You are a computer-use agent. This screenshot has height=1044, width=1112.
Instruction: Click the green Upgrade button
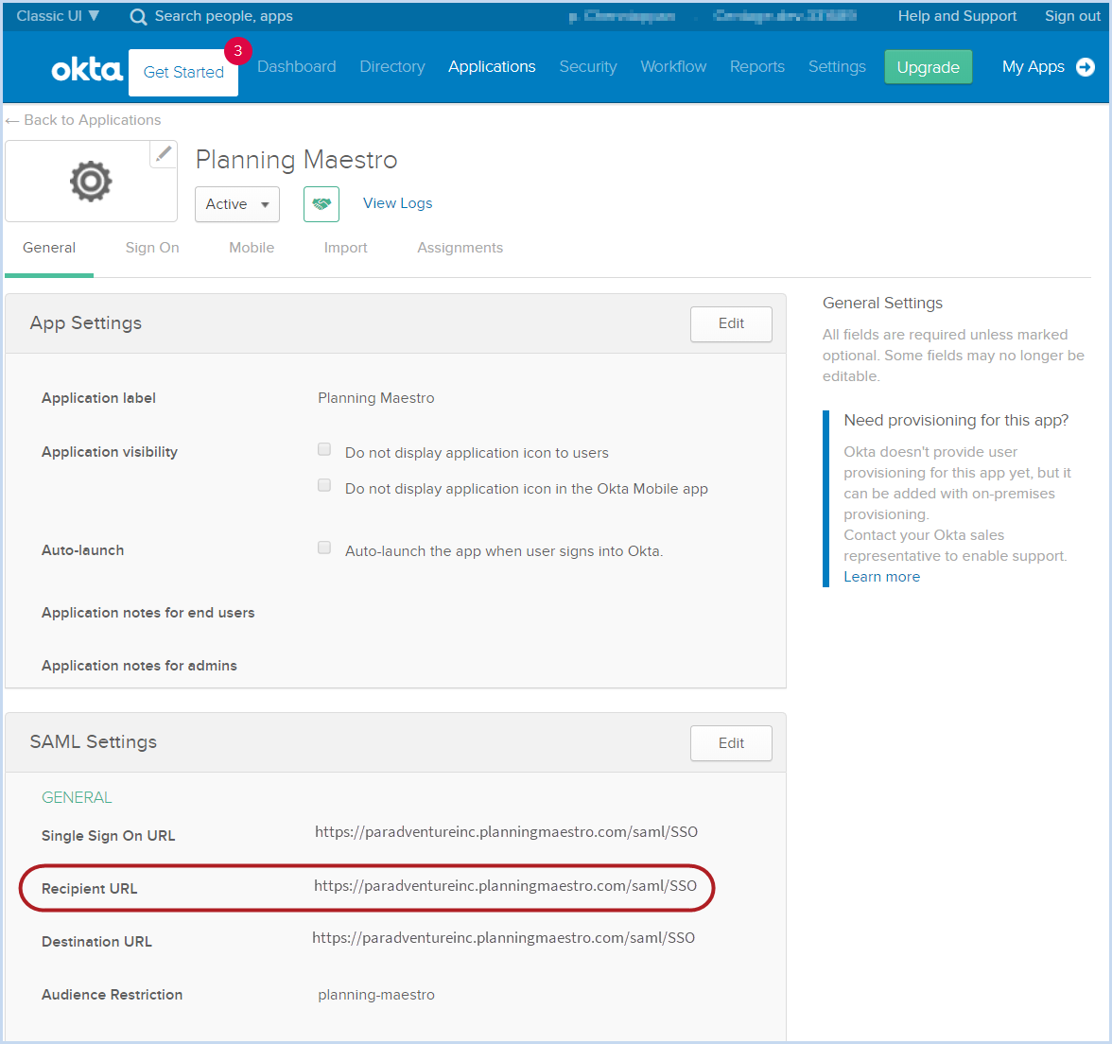929,67
